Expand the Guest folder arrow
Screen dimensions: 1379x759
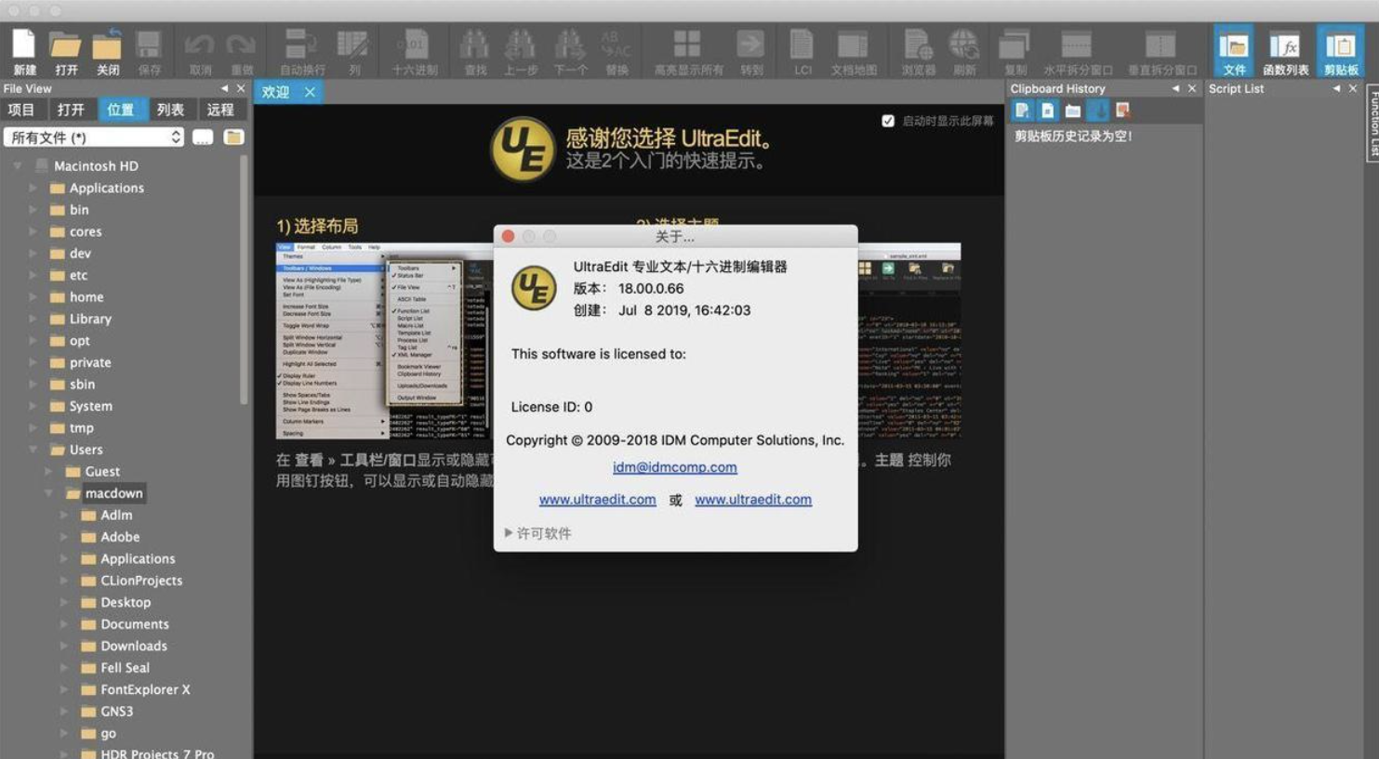(49, 472)
